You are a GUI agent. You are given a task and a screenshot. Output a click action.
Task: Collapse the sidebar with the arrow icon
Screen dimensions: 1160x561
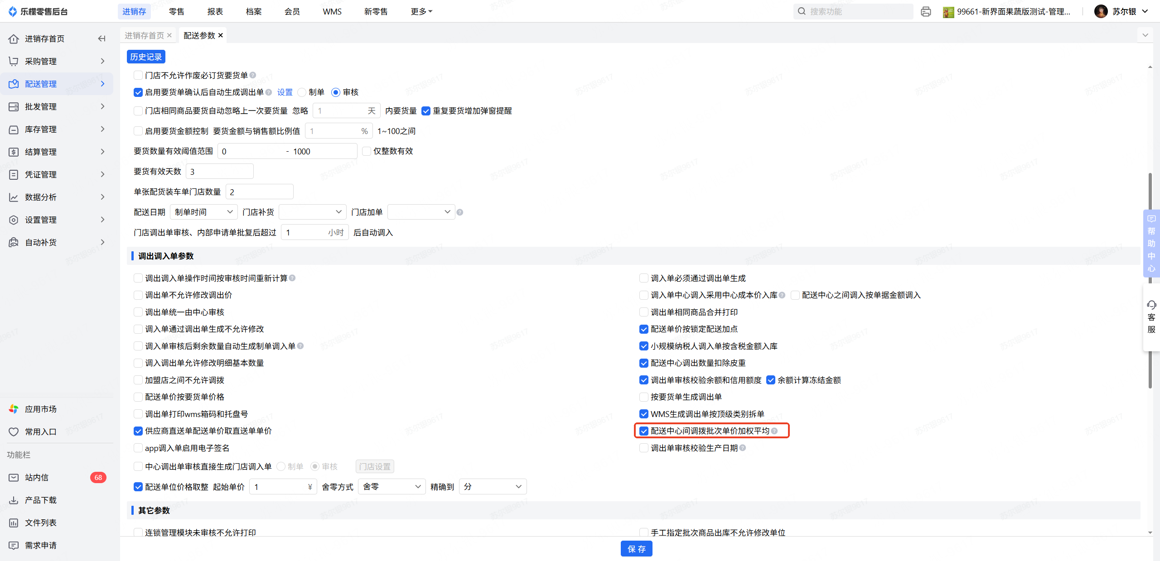click(x=101, y=39)
